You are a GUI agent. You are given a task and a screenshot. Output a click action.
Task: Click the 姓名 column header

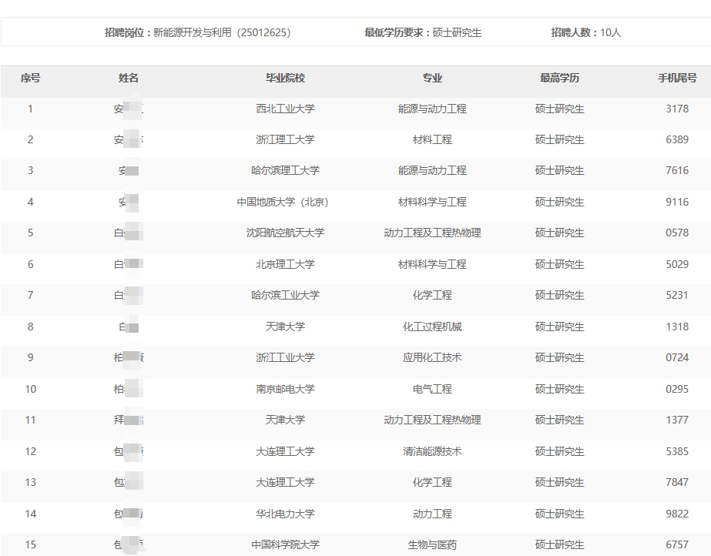129,78
